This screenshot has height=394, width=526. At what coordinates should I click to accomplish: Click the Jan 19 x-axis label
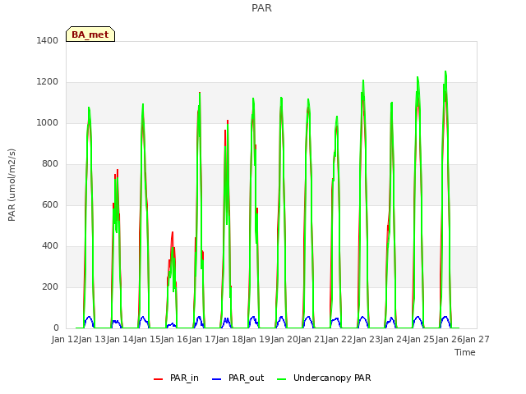coord(257,339)
